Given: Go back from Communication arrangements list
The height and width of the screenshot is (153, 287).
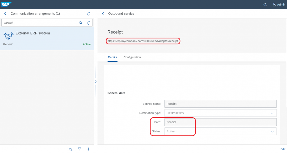Looking at the screenshot, I should pyautogui.click(x=5, y=14).
